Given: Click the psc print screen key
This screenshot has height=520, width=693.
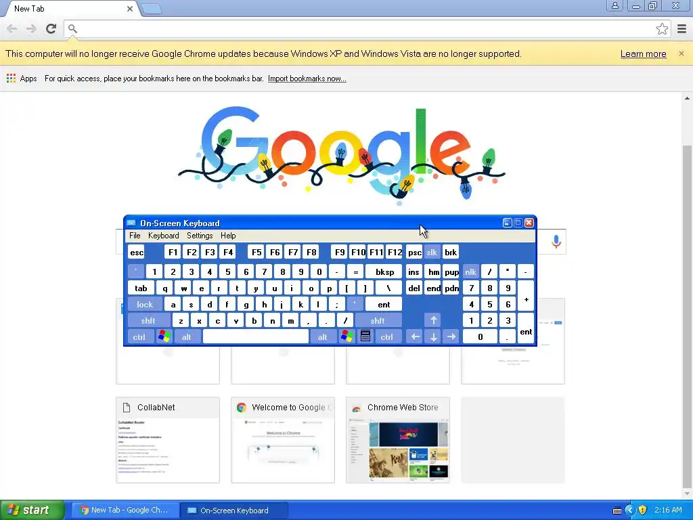Looking at the screenshot, I should [415, 252].
